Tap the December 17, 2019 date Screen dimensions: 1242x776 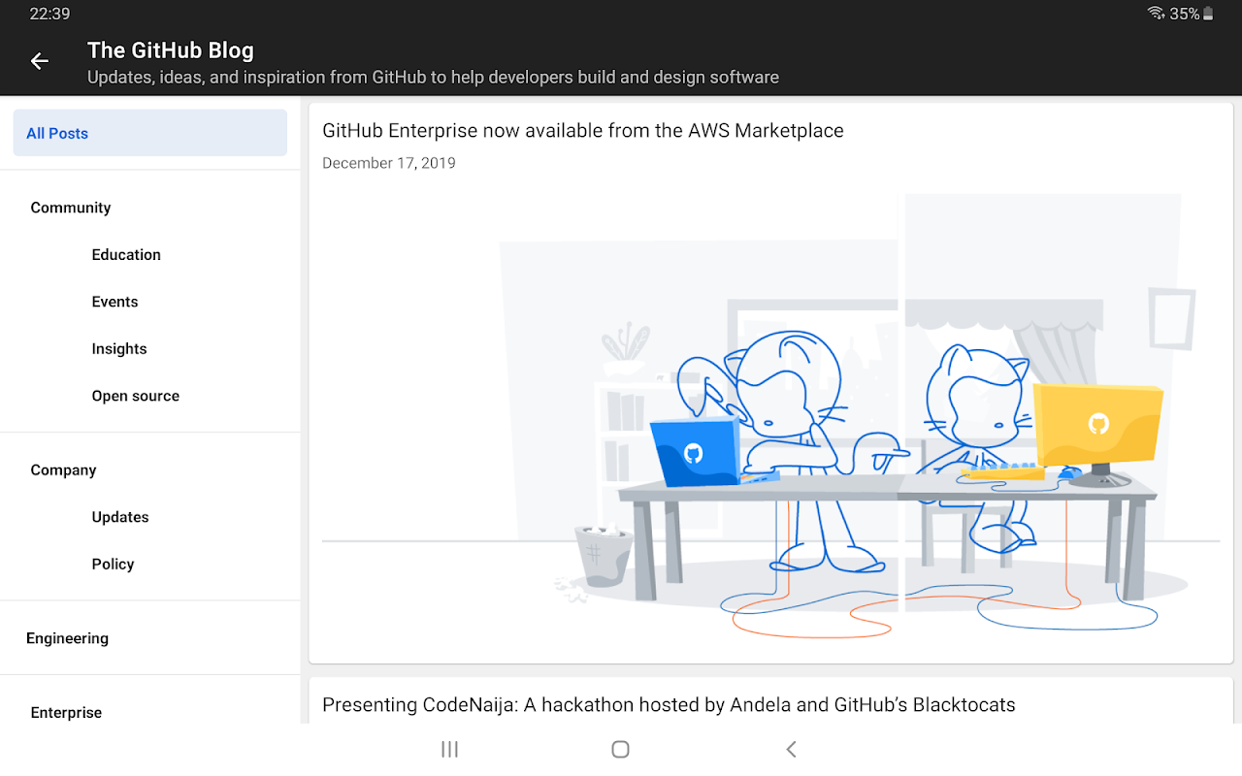click(389, 163)
